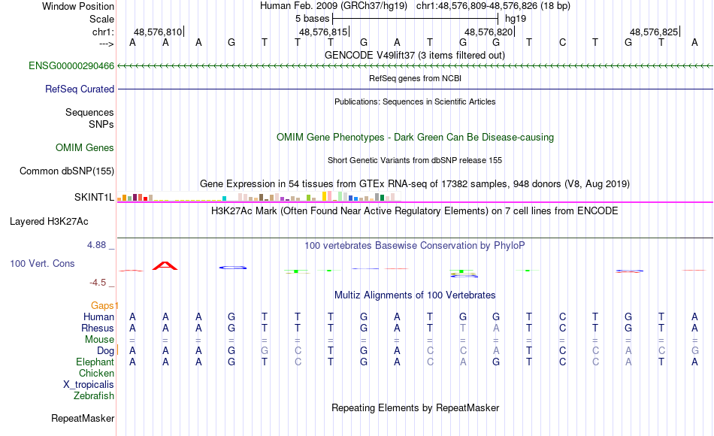Click the ENSG00000290466 track label

71,65
